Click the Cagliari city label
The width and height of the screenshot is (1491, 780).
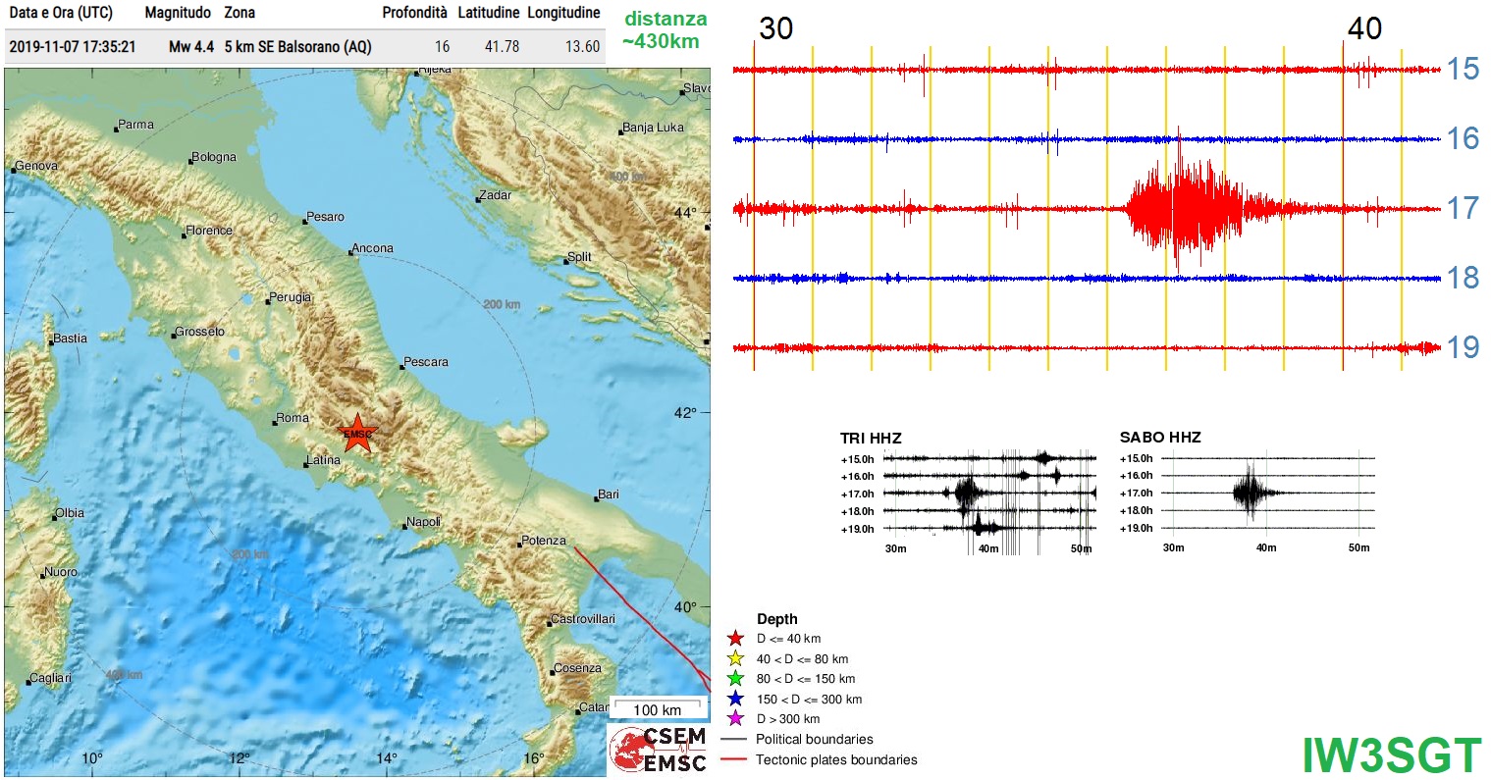click(50, 678)
